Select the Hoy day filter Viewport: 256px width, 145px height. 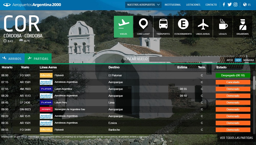coord(238,60)
